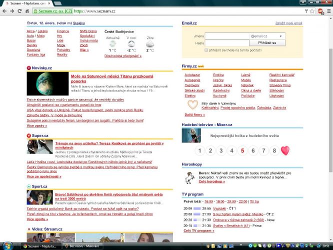This screenshot has height=250, width=333.
Task: Open the Super.cz article thumbnail image
Action: [x=39, y=146]
